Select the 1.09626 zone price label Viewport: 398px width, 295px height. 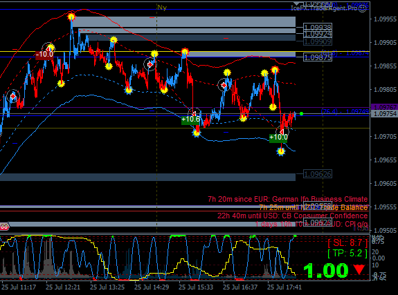point(318,174)
